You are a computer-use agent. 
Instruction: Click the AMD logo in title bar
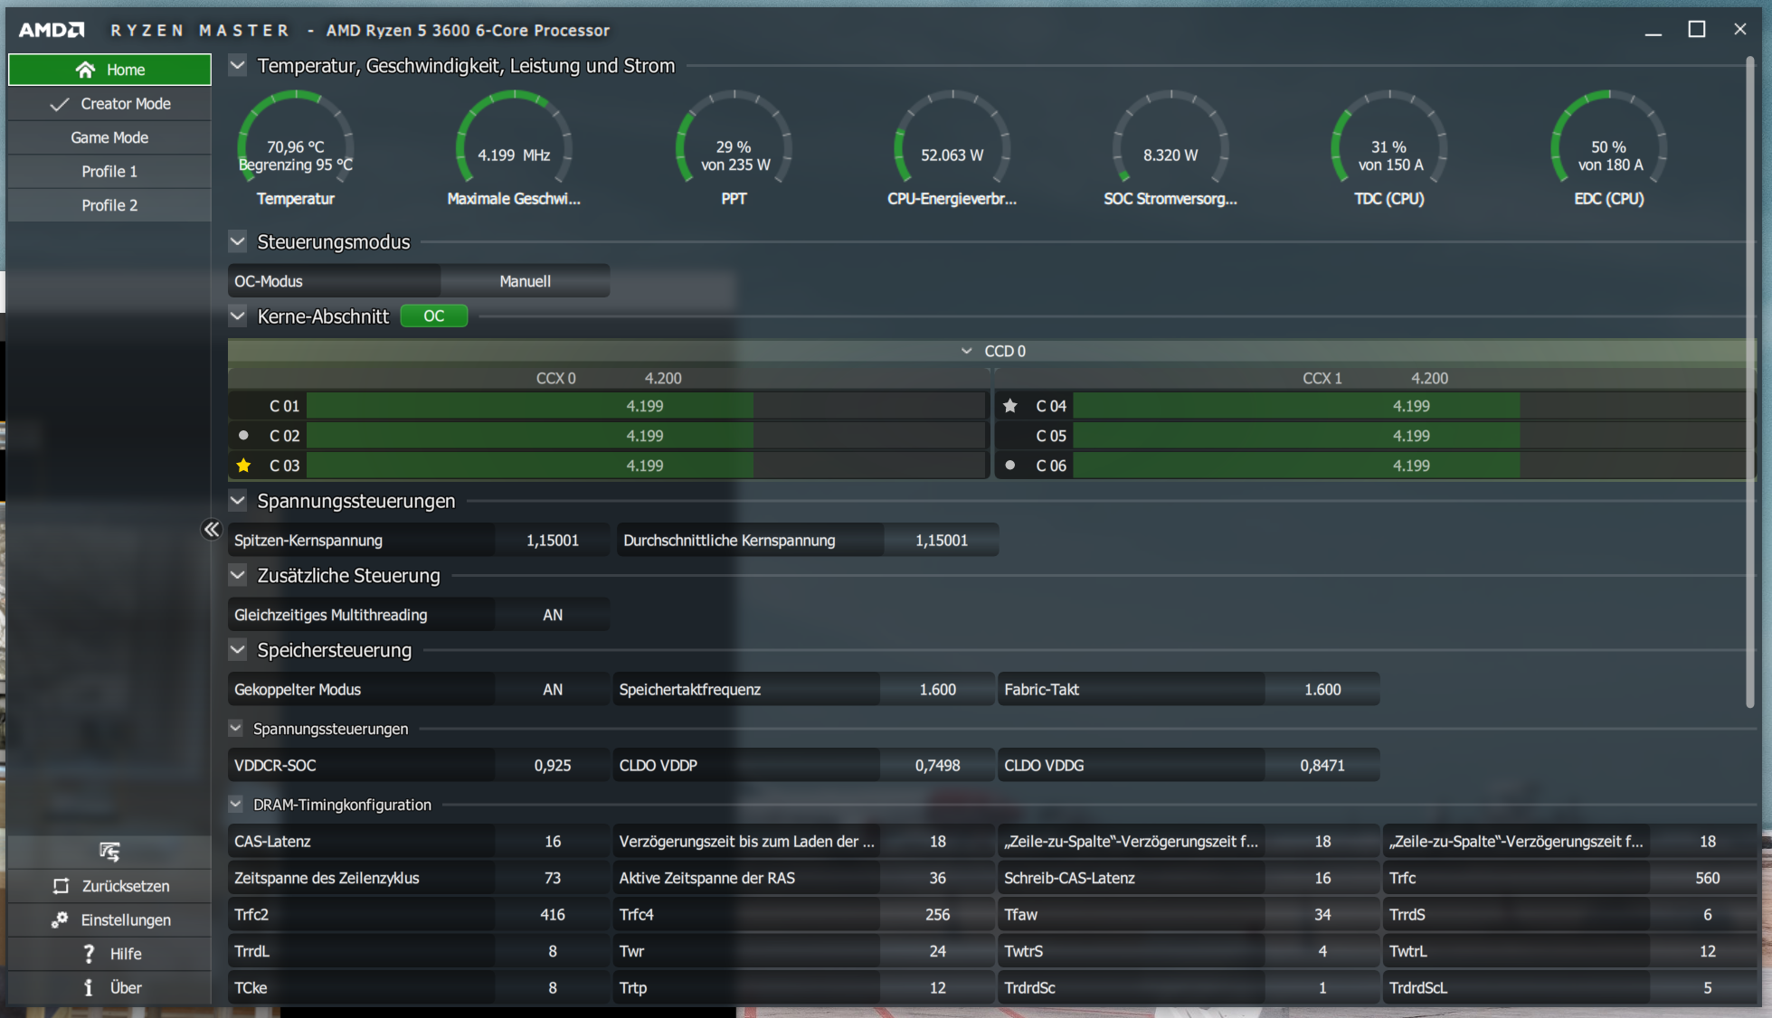coord(52,30)
